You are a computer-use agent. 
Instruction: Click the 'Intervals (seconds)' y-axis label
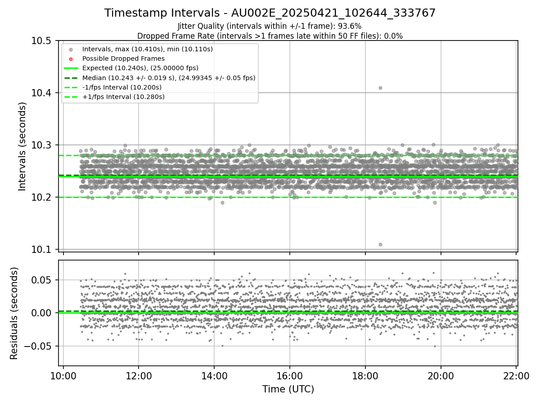point(22,146)
